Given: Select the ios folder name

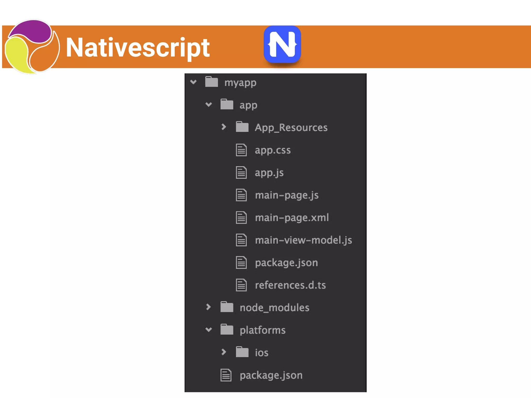Looking at the screenshot, I should 262,353.
